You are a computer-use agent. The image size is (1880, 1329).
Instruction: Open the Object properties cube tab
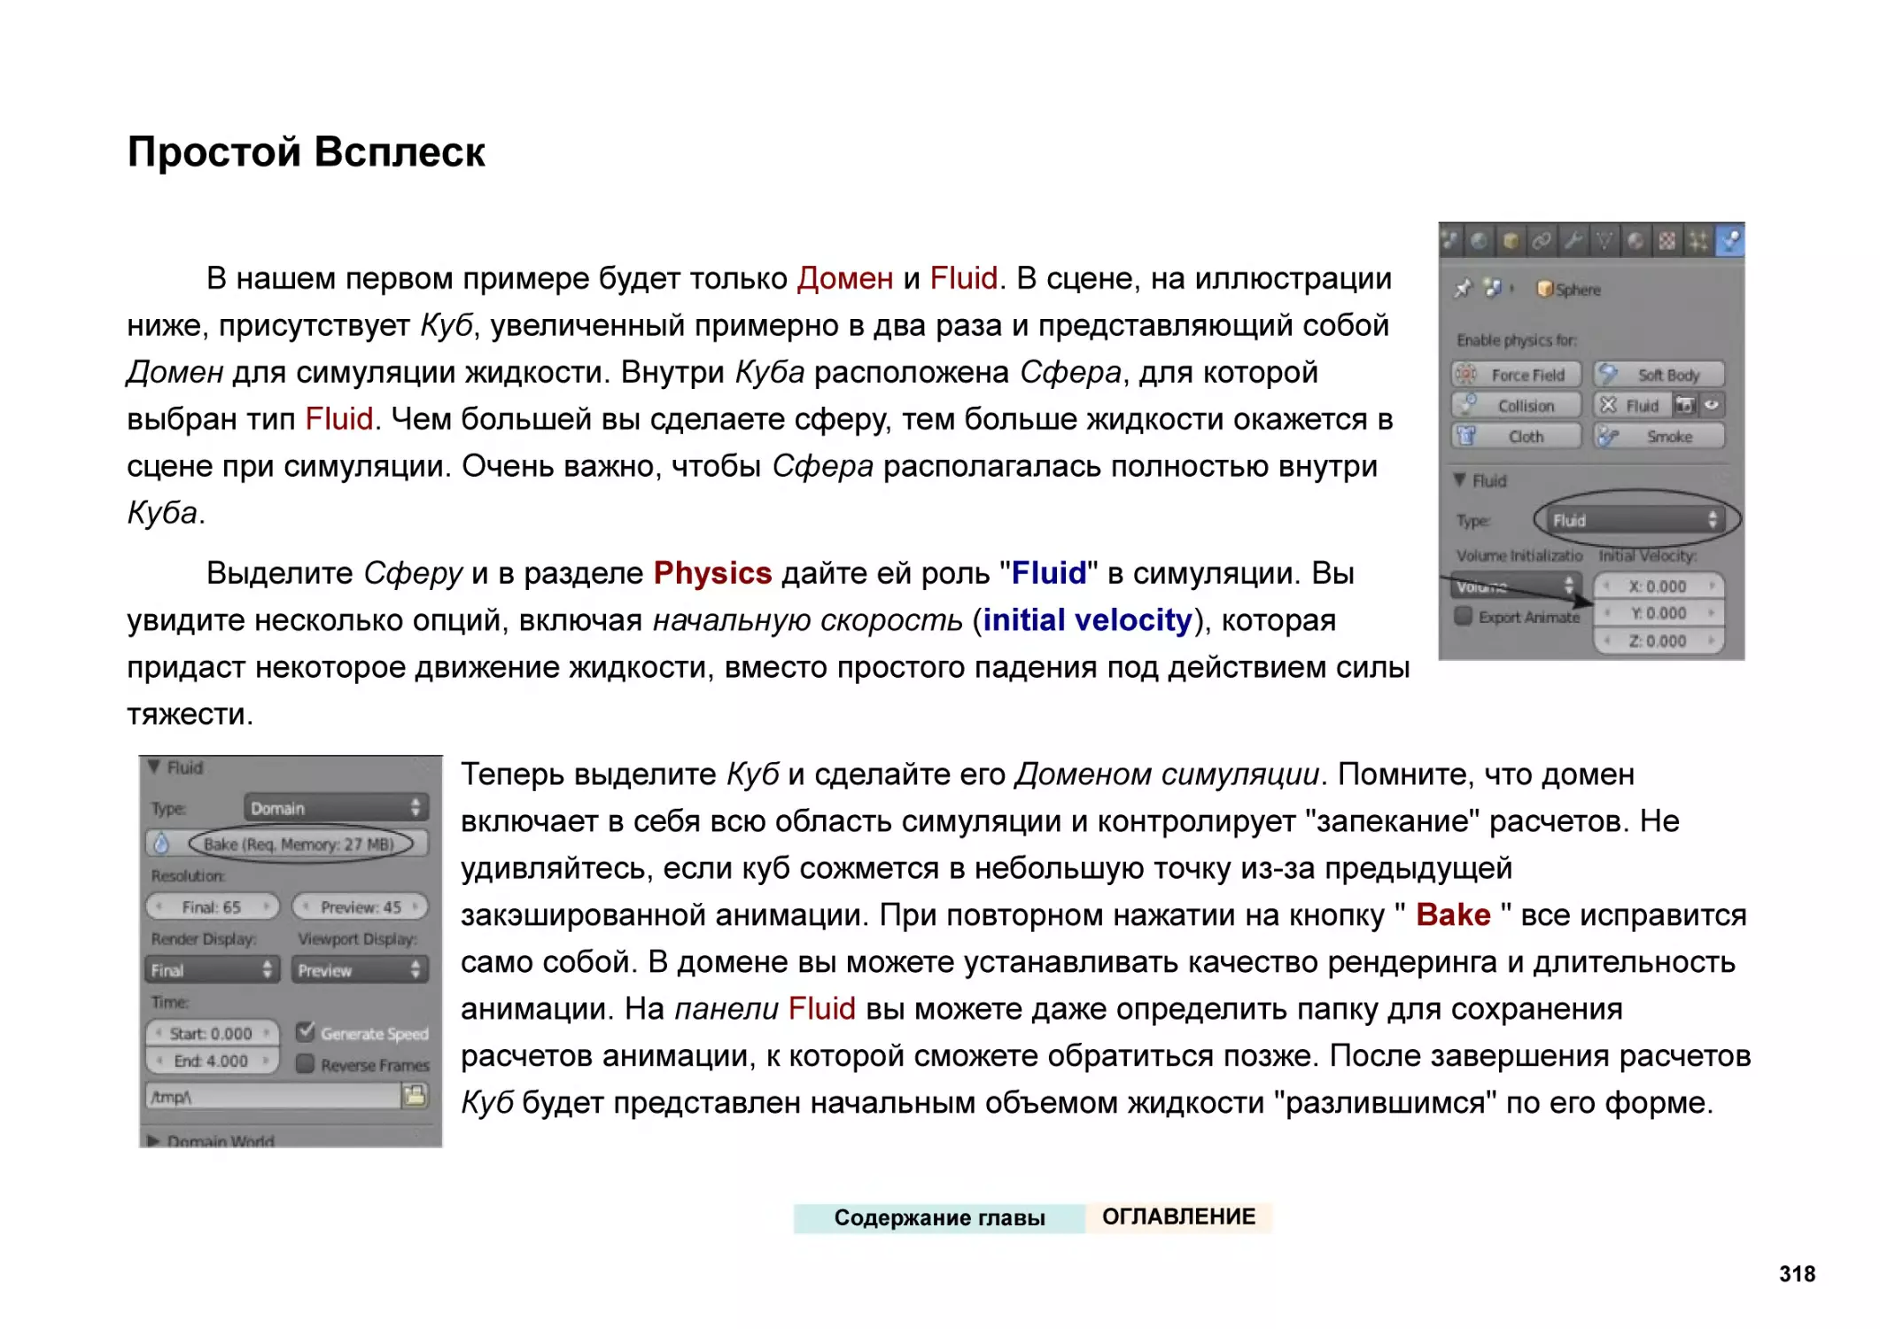(1511, 241)
